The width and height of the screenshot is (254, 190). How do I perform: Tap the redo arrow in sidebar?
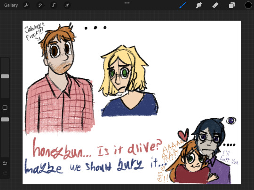tap(5, 173)
